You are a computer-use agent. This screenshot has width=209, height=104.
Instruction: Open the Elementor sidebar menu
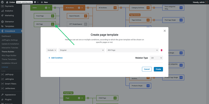tap(11, 22)
